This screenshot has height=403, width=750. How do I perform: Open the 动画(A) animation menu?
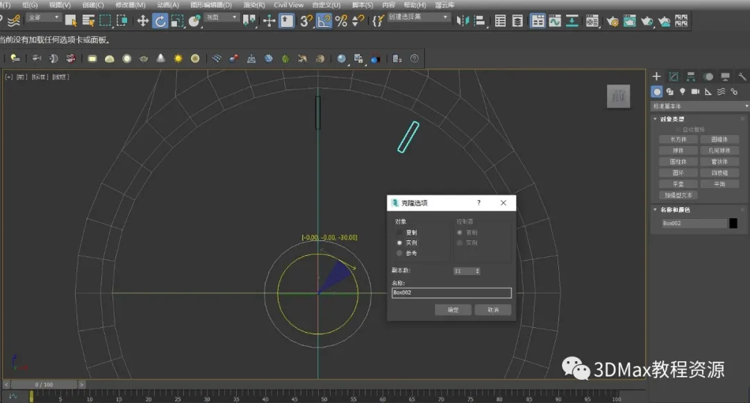(x=168, y=5)
